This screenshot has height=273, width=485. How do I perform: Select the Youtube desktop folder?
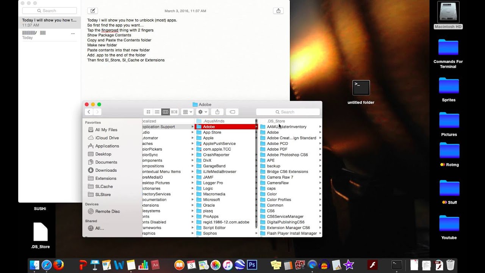(449, 227)
